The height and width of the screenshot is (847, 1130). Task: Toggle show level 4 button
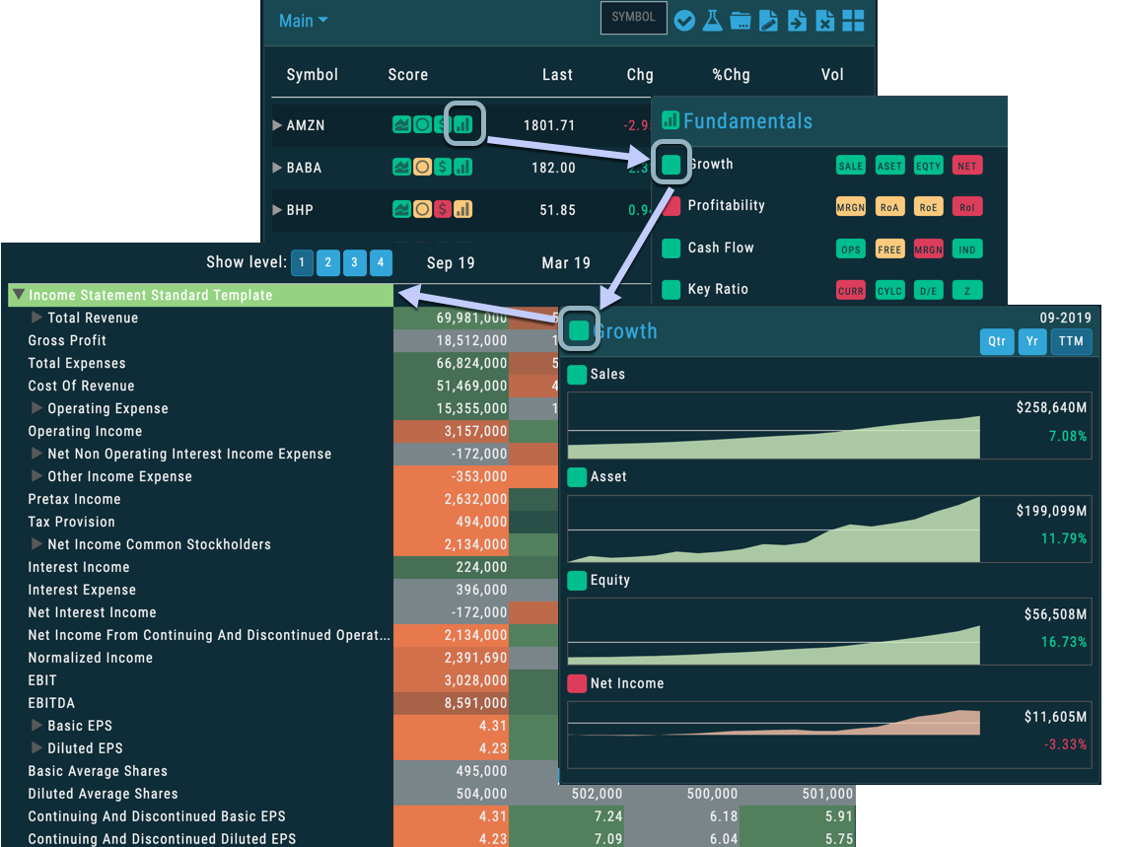381,262
